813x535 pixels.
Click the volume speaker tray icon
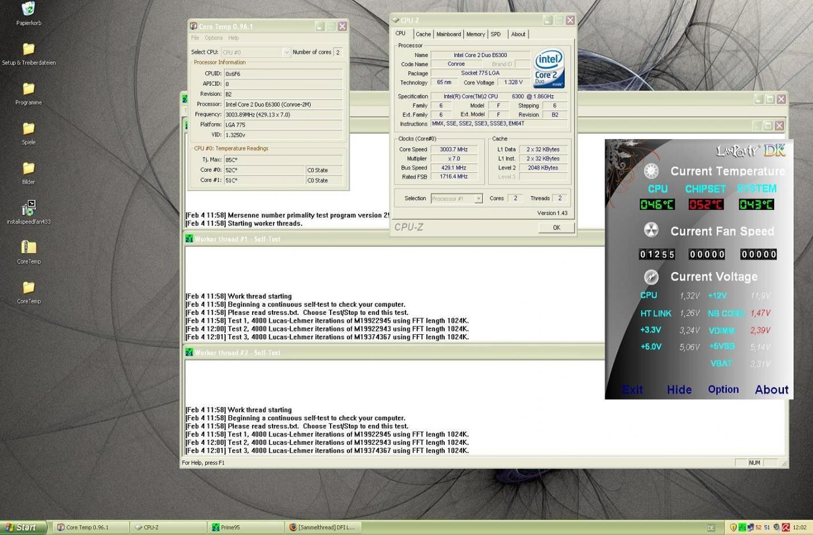point(777,528)
